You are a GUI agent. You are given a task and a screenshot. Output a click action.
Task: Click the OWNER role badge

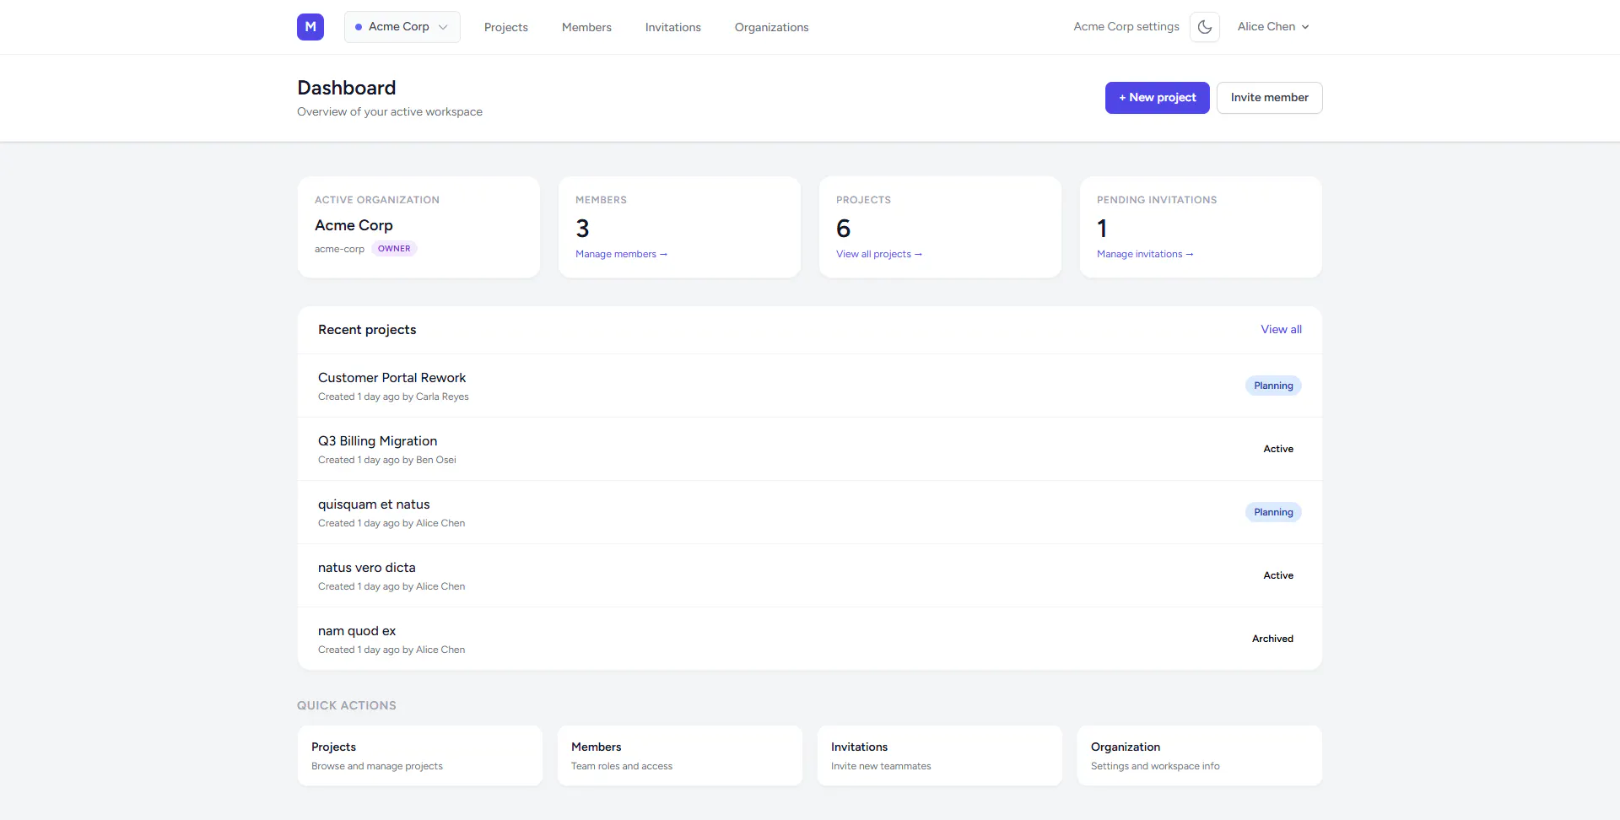point(394,249)
